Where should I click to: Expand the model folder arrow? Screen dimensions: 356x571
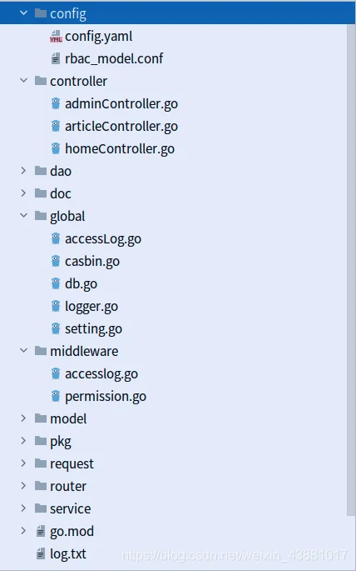click(x=23, y=418)
